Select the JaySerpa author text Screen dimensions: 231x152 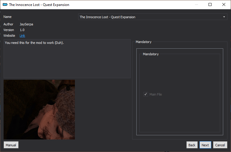(x=26, y=24)
